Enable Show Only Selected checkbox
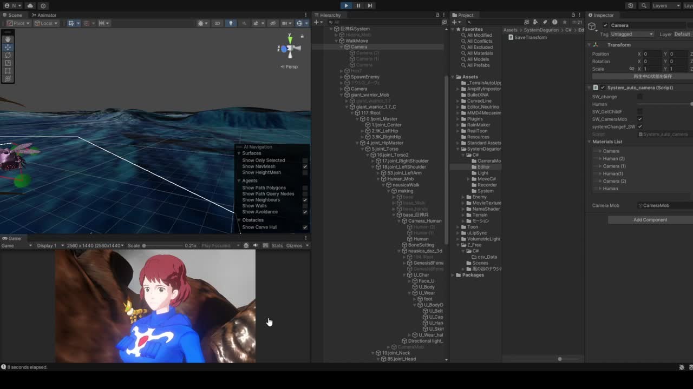The width and height of the screenshot is (693, 389). tap(305, 160)
